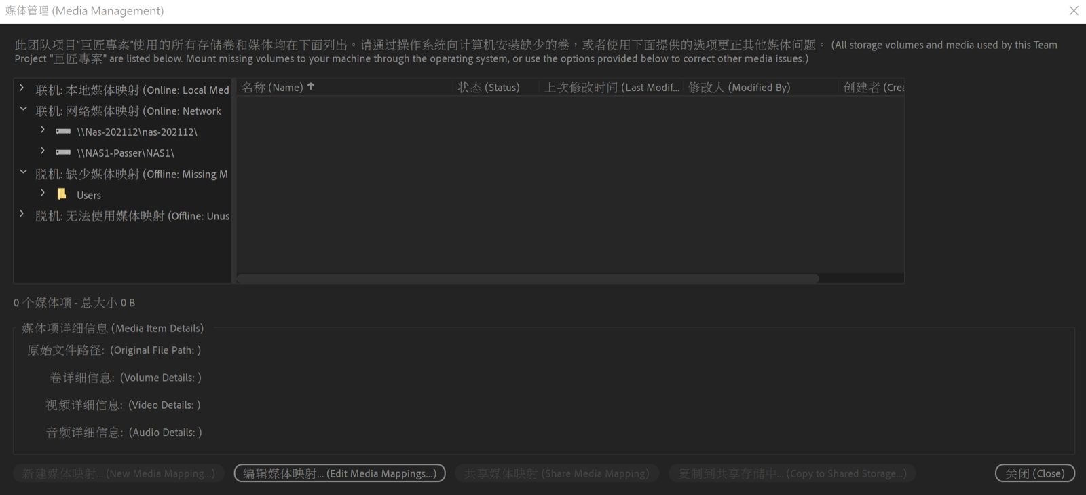
Task: Click the Share Media Mapping button
Action: click(x=557, y=473)
